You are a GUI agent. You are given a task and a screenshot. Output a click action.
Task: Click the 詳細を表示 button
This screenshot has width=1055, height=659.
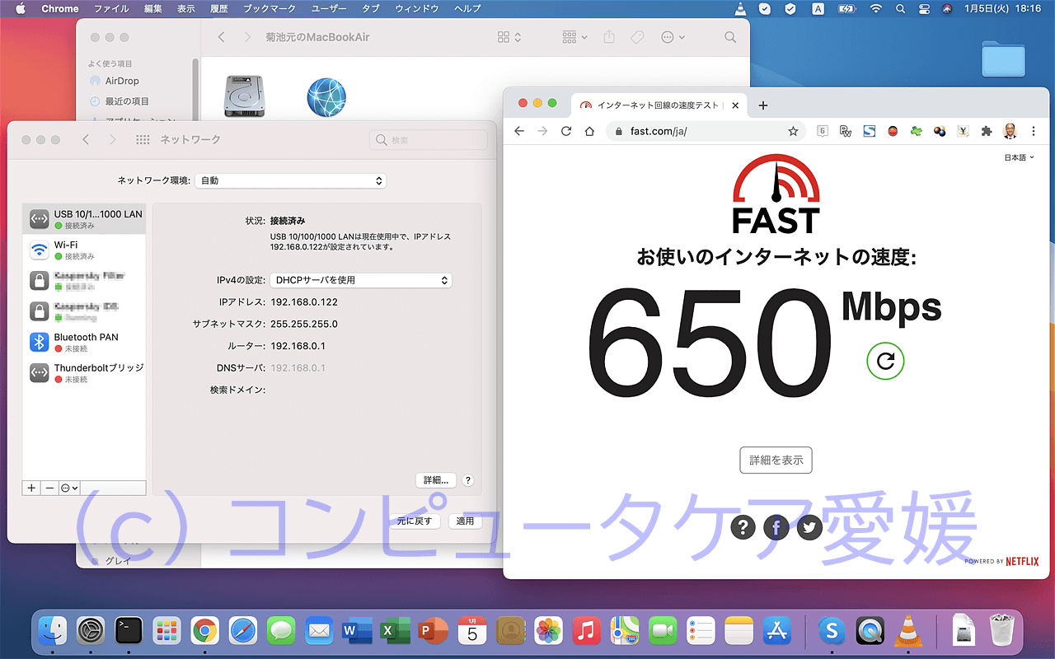click(776, 460)
